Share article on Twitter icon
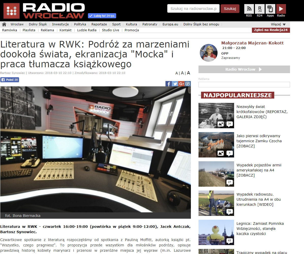304x254 pixels. point(175,84)
